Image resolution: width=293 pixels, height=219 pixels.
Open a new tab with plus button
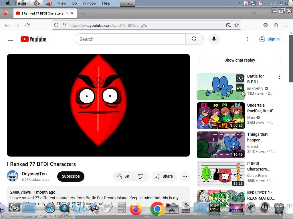83,13
